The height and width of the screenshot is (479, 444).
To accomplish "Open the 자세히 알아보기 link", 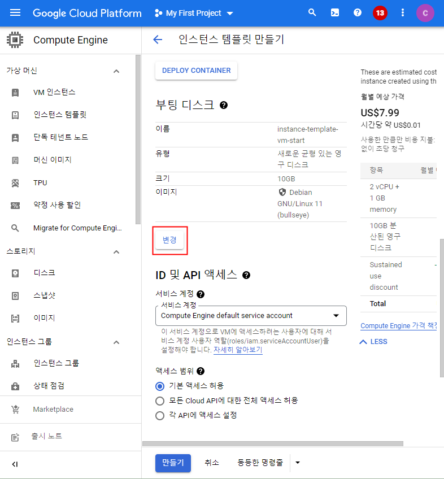I will [238, 350].
